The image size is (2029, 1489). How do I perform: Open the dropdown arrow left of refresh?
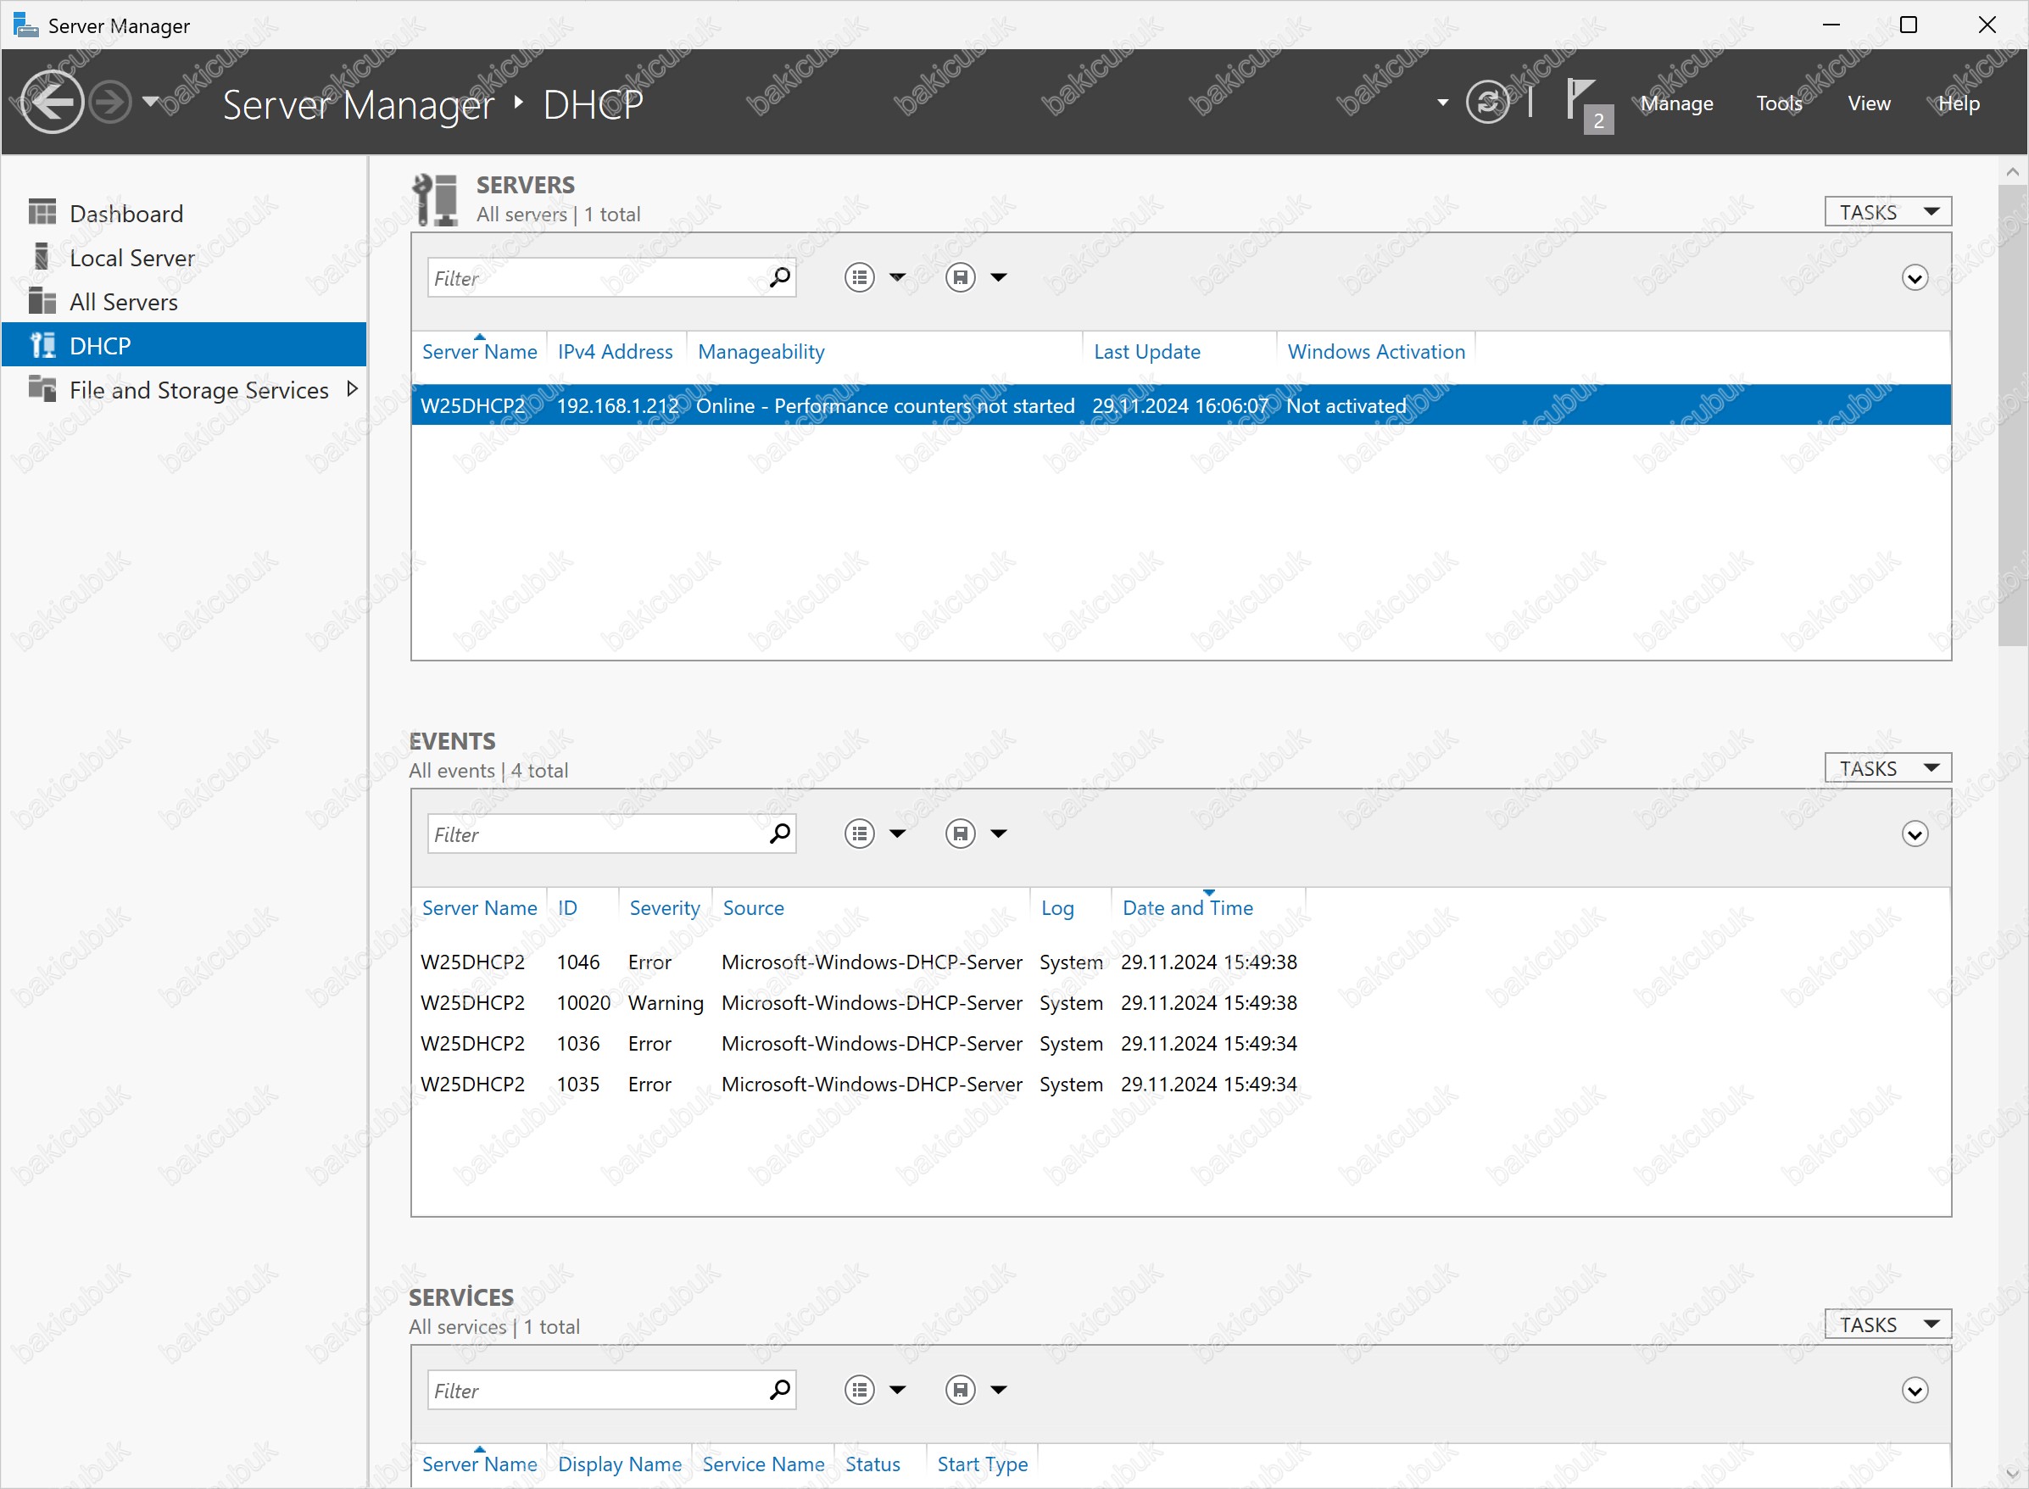(1442, 103)
